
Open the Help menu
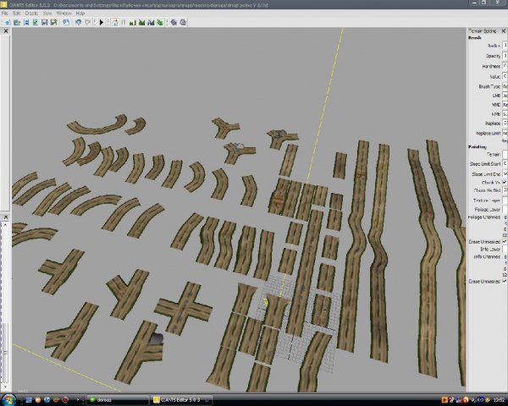pos(80,14)
